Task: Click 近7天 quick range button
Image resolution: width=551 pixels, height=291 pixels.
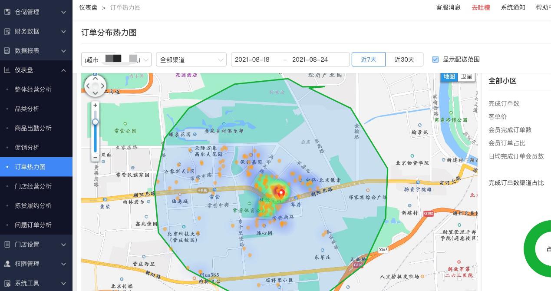Action: click(369, 60)
